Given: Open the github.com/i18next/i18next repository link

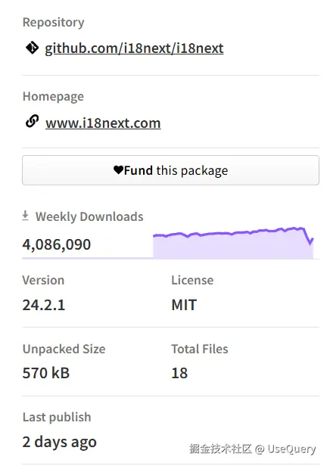Looking at the screenshot, I should pos(134,48).
